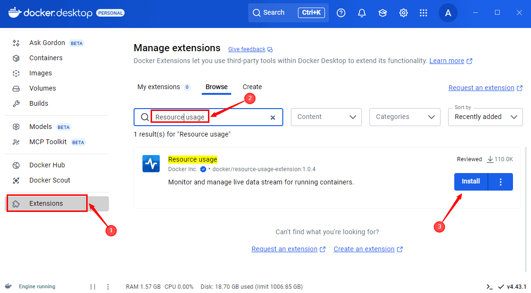Open more options beside the Install button
The height and width of the screenshot is (293, 531).
coord(501,182)
